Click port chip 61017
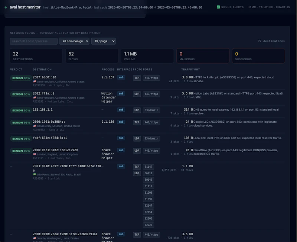297x242 pixels. tap(148, 186)
